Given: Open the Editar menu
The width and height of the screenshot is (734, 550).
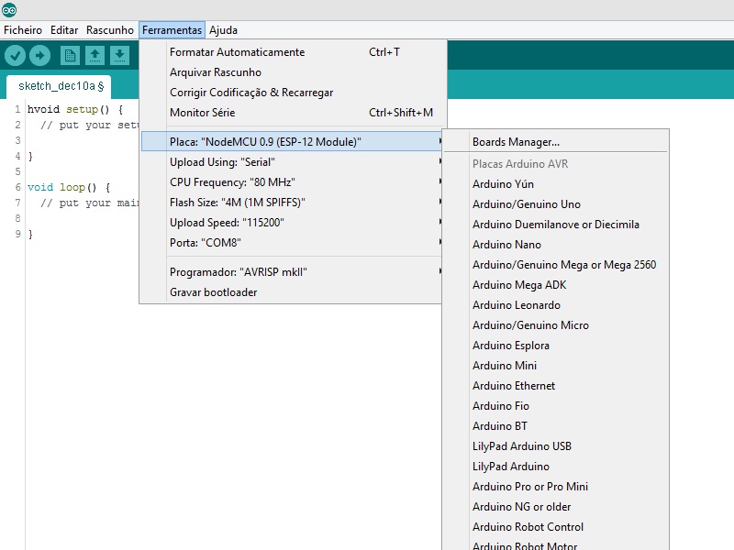Looking at the screenshot, I should [x=64, y=30].
